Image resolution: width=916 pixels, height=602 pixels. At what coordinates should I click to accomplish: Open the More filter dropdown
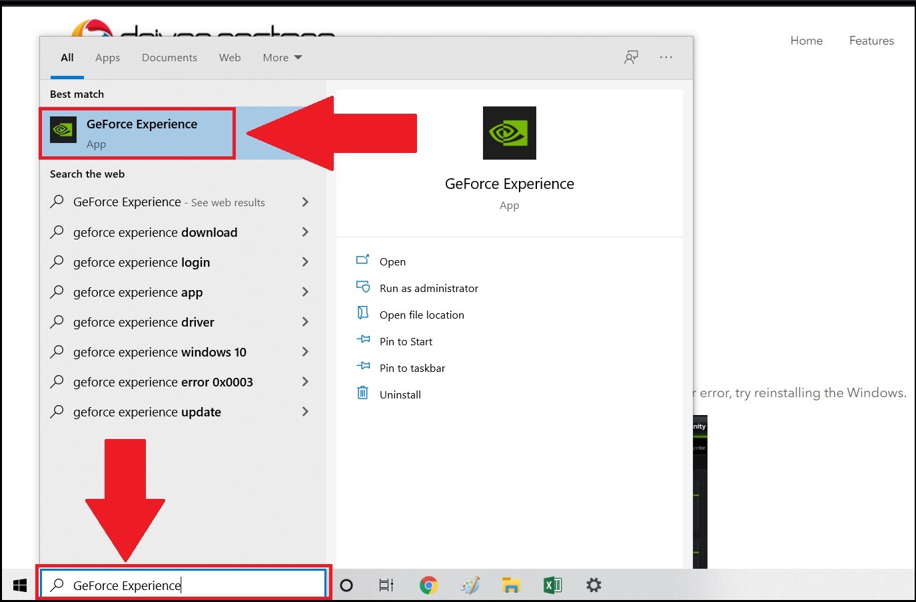pyautogui.click(x=282, y=58)
